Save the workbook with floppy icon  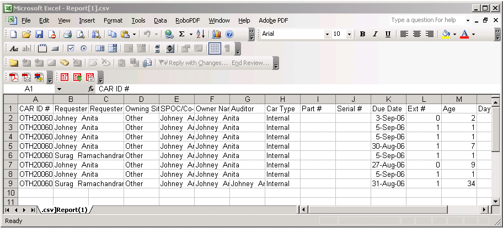(x=39, y=34)
